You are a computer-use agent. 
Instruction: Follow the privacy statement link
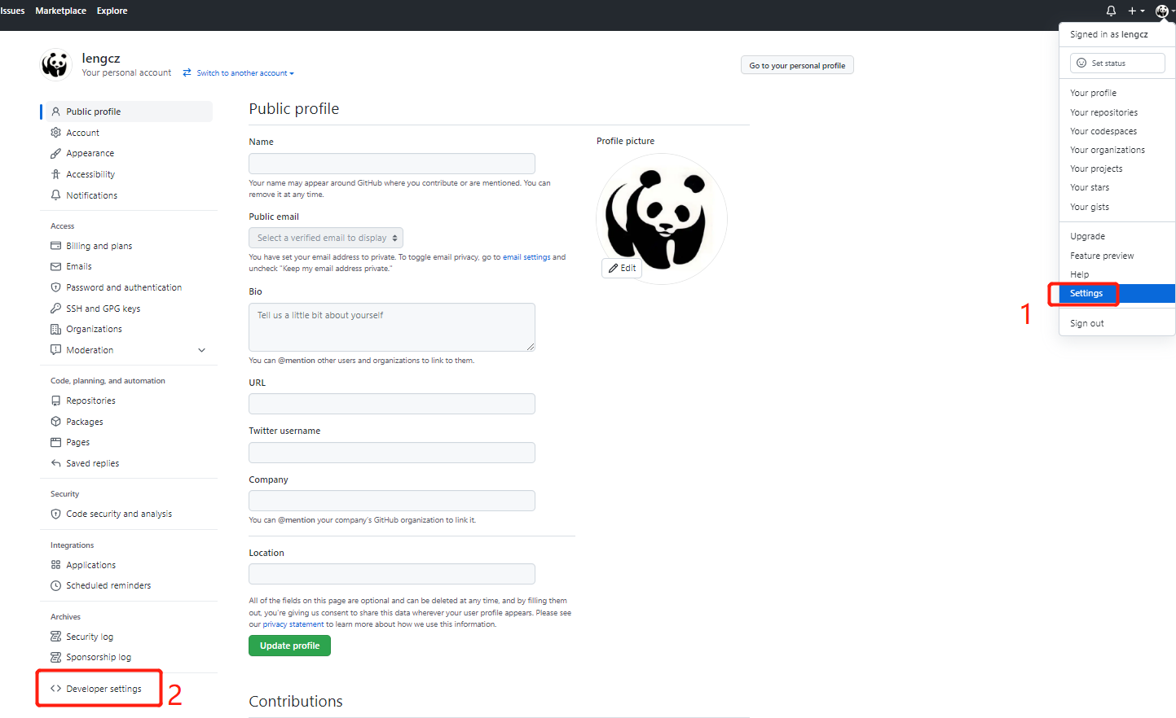pyautogui.click(x=293, y=624)
